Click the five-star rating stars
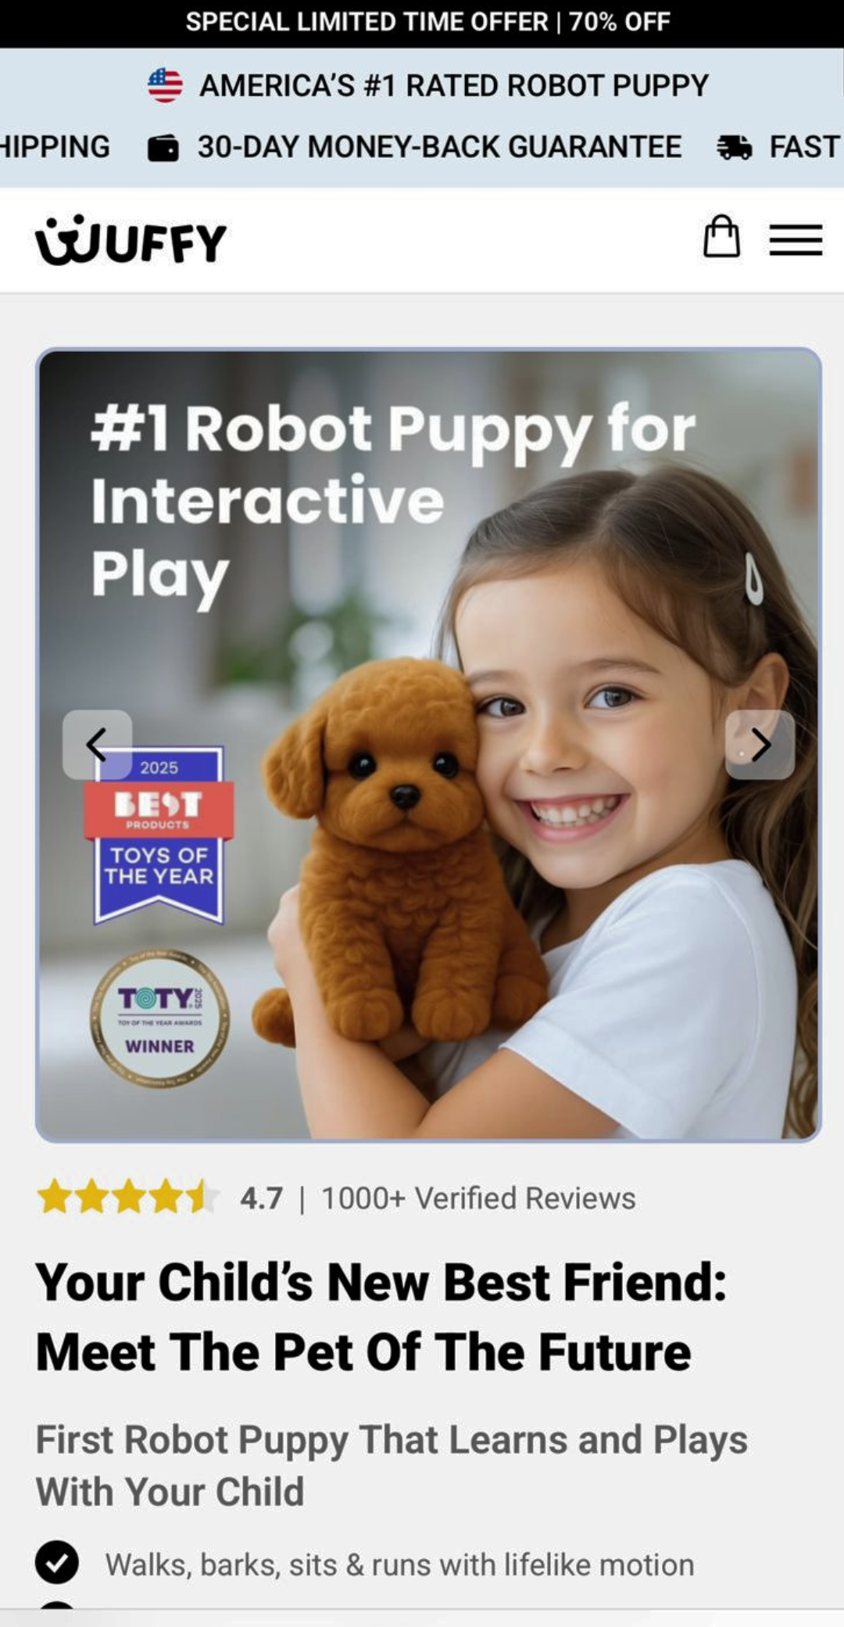 pyautogui.click(x=127, y=1198)
